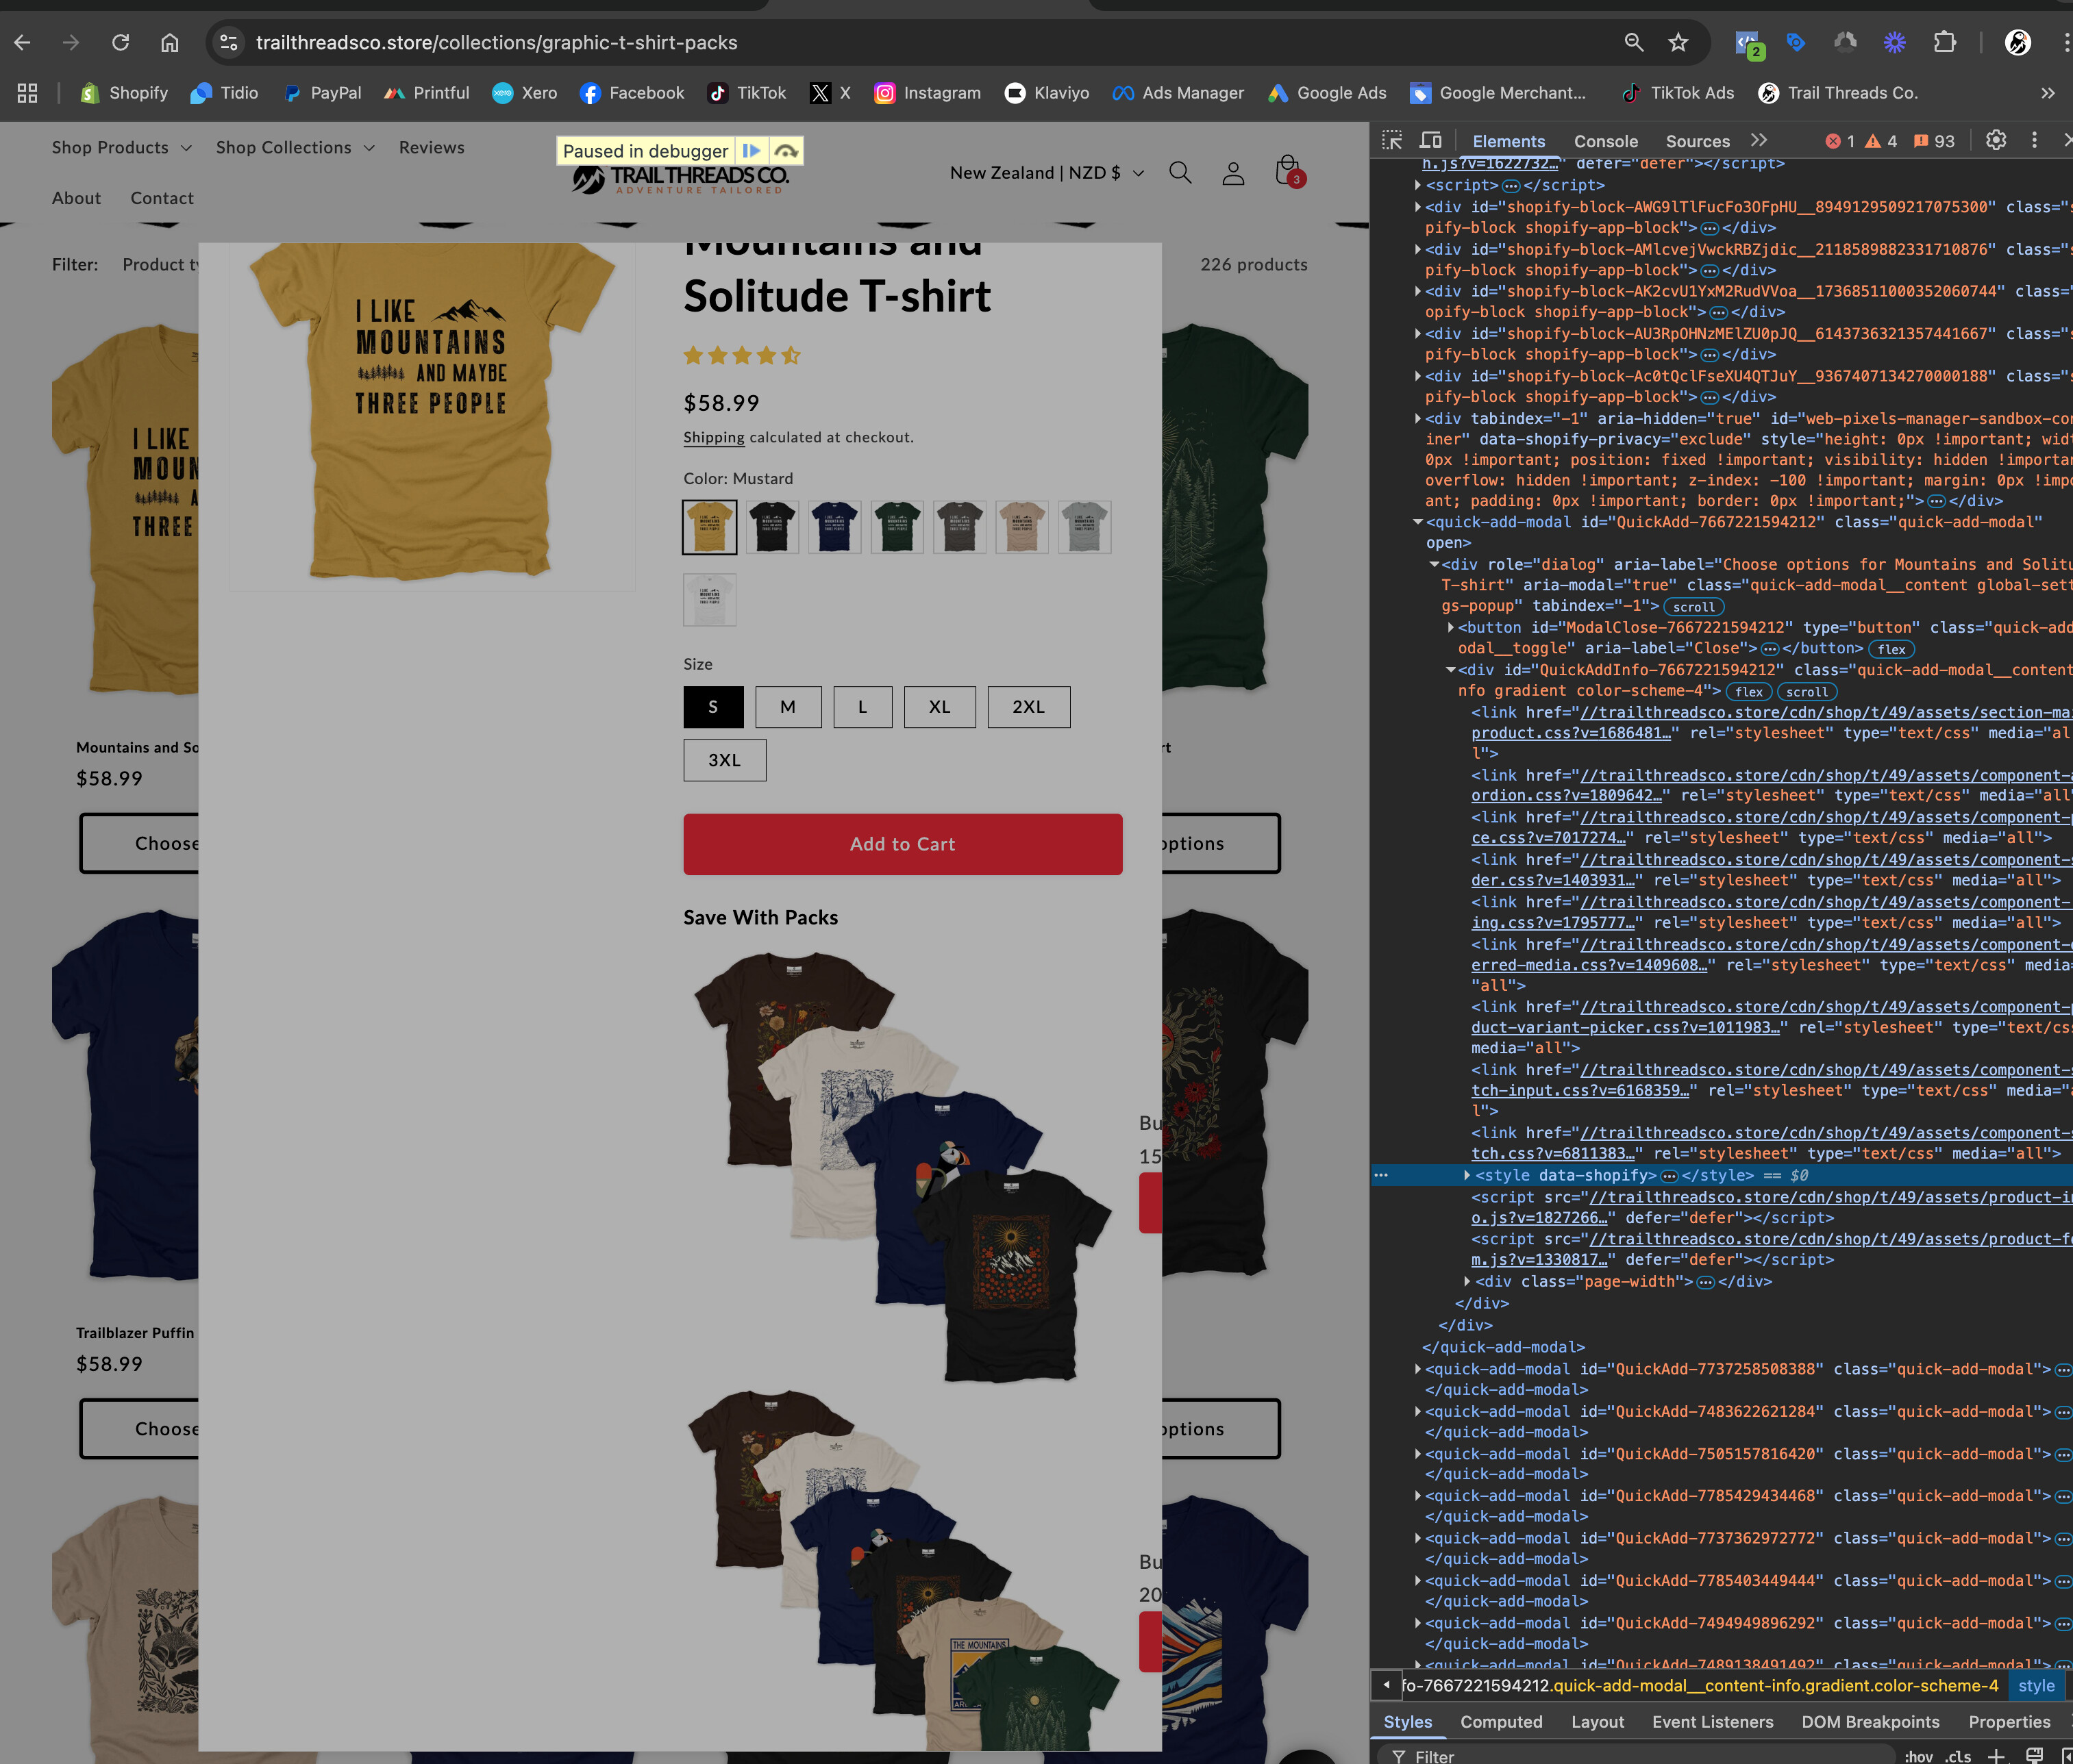Open the DOM Breakpoints tab

(1870, 1722)
